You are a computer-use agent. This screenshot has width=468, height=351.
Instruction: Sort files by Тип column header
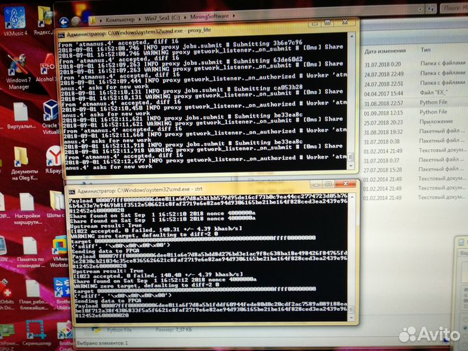[x=426, y=50]
